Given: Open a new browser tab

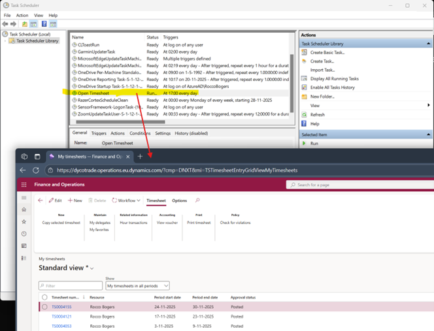Looking at the screenshot, I should click(x=140, y=157).
